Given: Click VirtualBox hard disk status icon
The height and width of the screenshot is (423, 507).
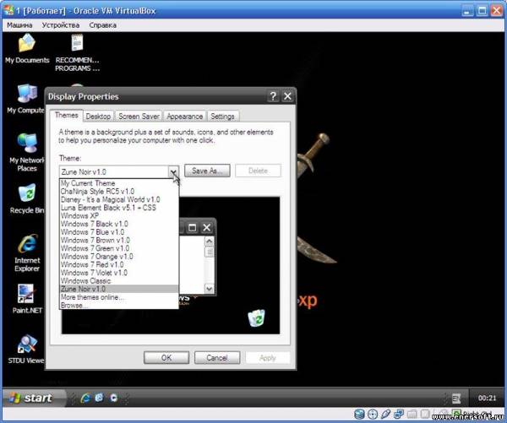Looking at the screenshot, I should (x=359, y=415).
